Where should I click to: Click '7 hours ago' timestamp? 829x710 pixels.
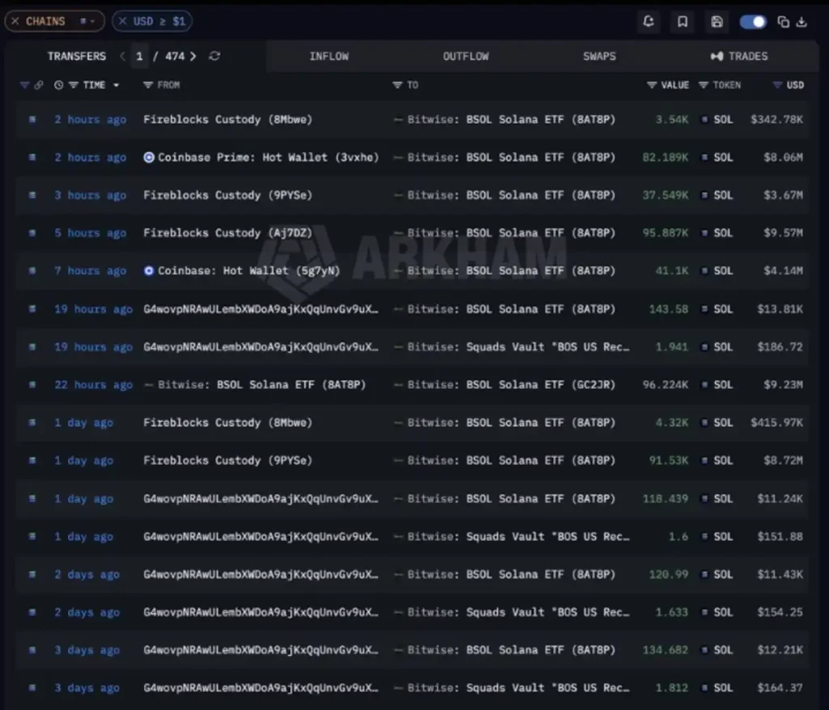[91, 270]
